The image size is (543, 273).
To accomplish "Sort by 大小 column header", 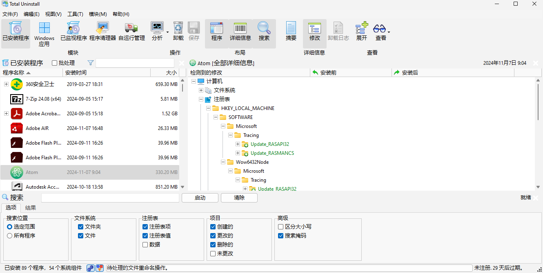I will click(x=165, y=73).
